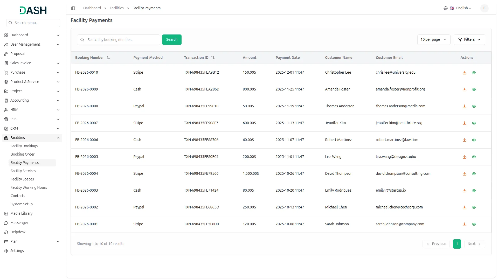Go to the Next results page
Image resolution: width=498 pixels, height=280 pixels.
click(x=474, y=244)
